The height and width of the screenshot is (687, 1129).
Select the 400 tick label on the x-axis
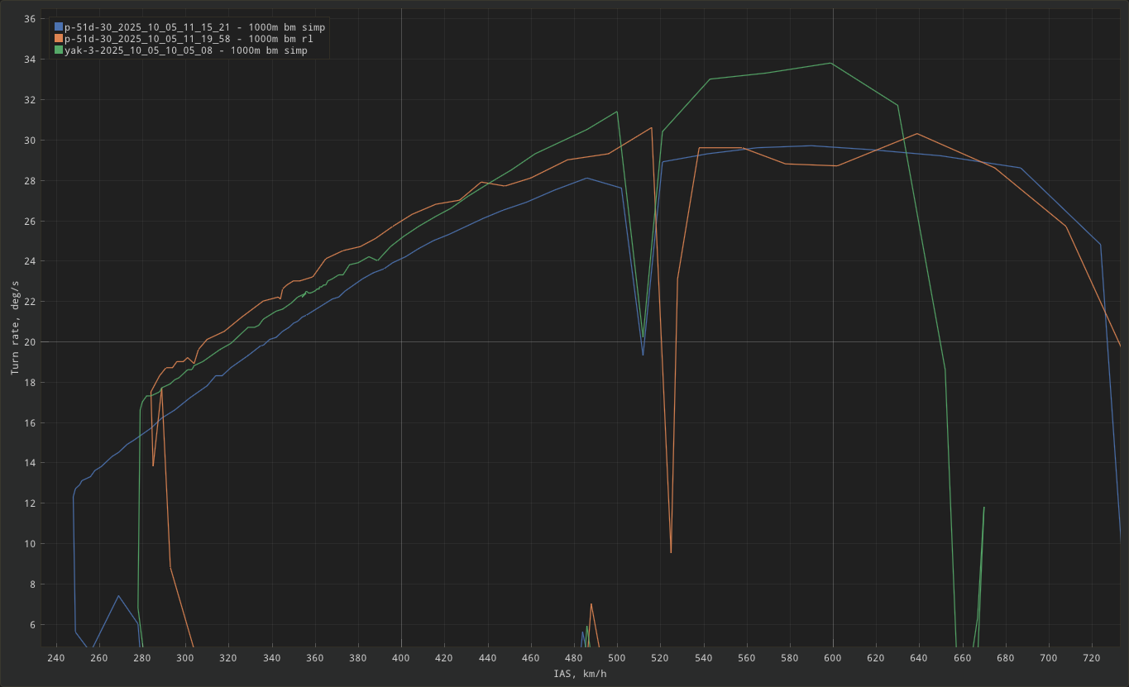(401, 658)
